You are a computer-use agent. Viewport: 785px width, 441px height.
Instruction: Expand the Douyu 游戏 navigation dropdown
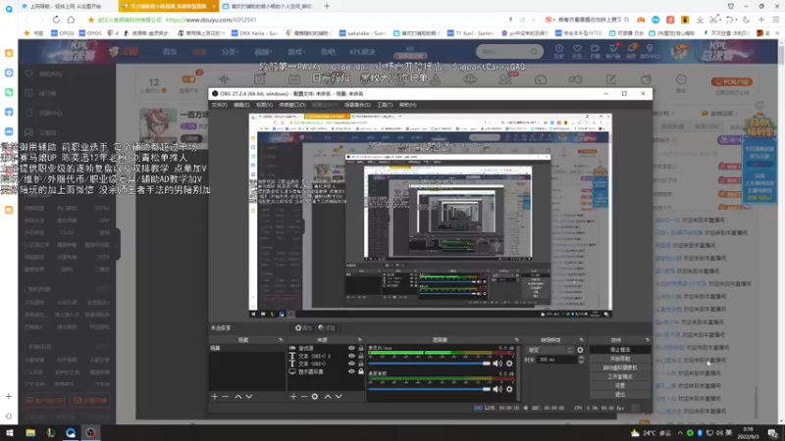[x=296, y=52]
